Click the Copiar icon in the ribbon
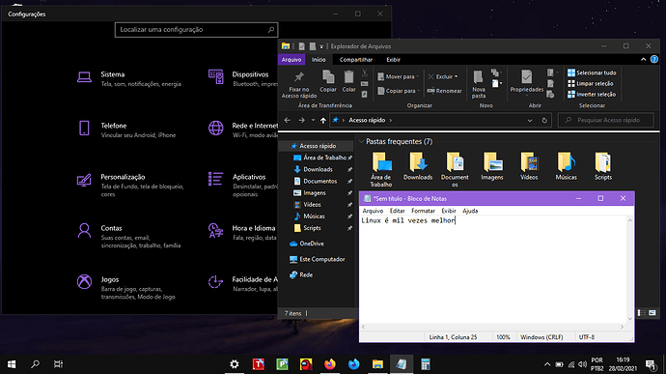Screen dimensions: 666x374 click(x=328, y=77)
